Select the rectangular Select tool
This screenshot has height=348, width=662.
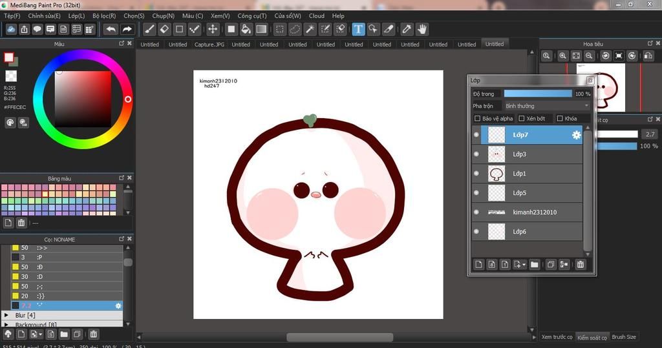point(279,29)
